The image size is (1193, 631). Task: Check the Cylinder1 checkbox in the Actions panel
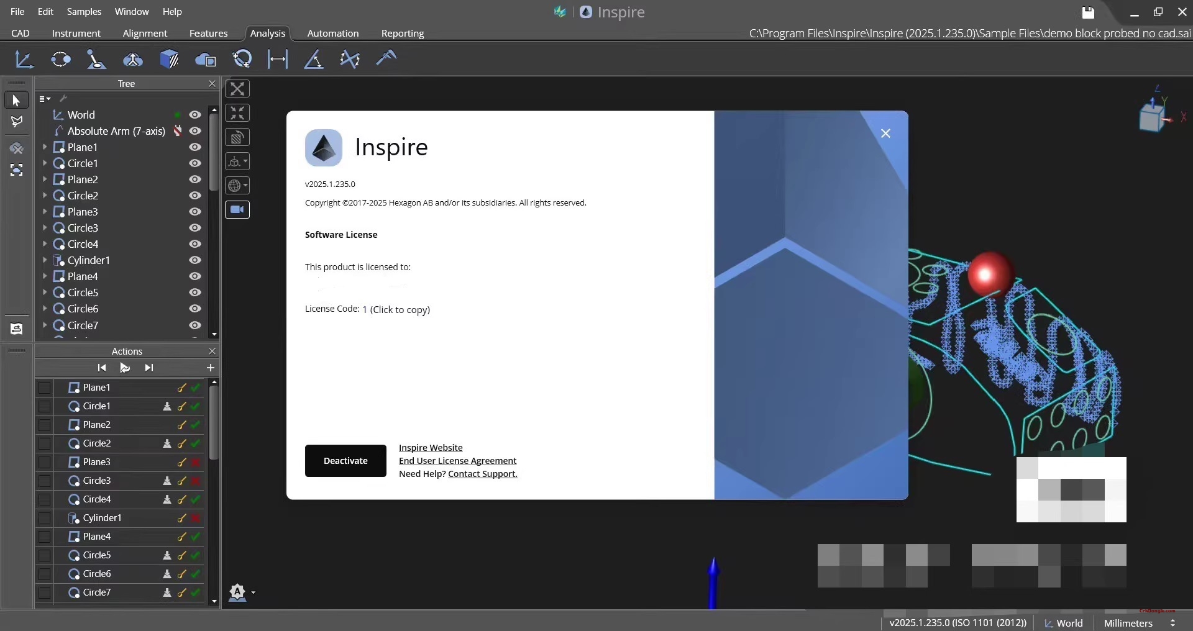45,519
